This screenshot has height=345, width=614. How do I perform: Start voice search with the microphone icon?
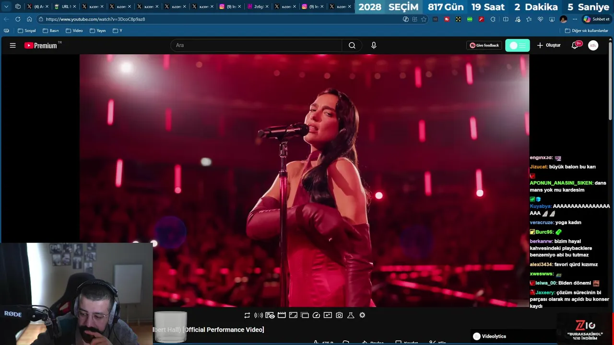tap(374, 46)
